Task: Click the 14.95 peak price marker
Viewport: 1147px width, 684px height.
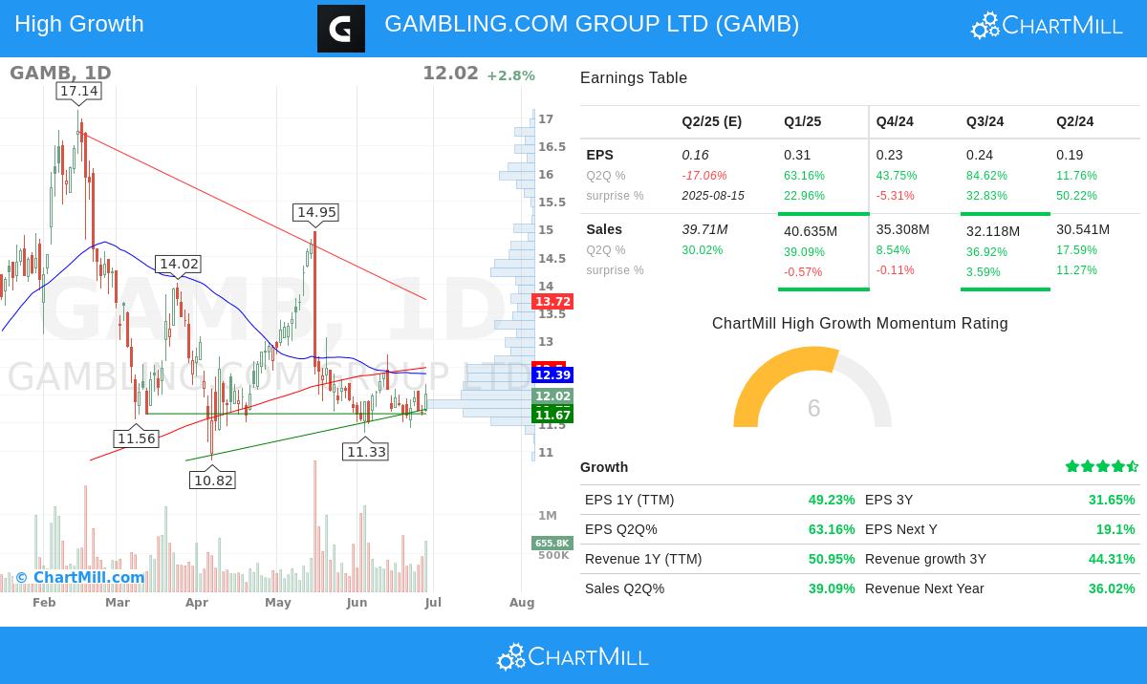Action: 316,212
